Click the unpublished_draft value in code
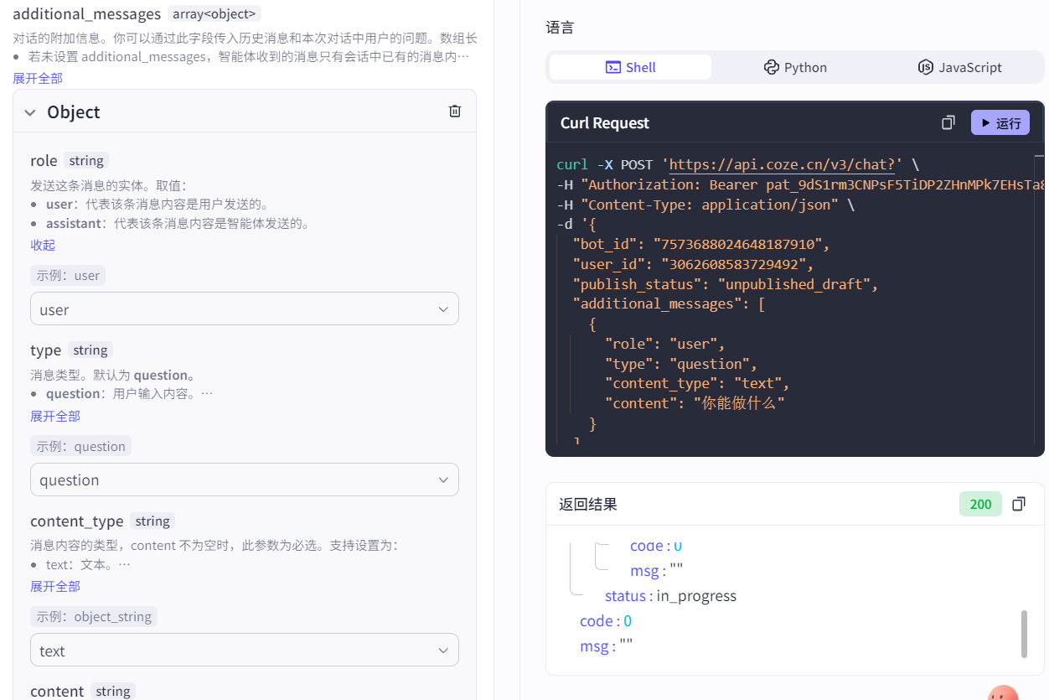This screenshot has width=1049, height=700. [793, 284]
